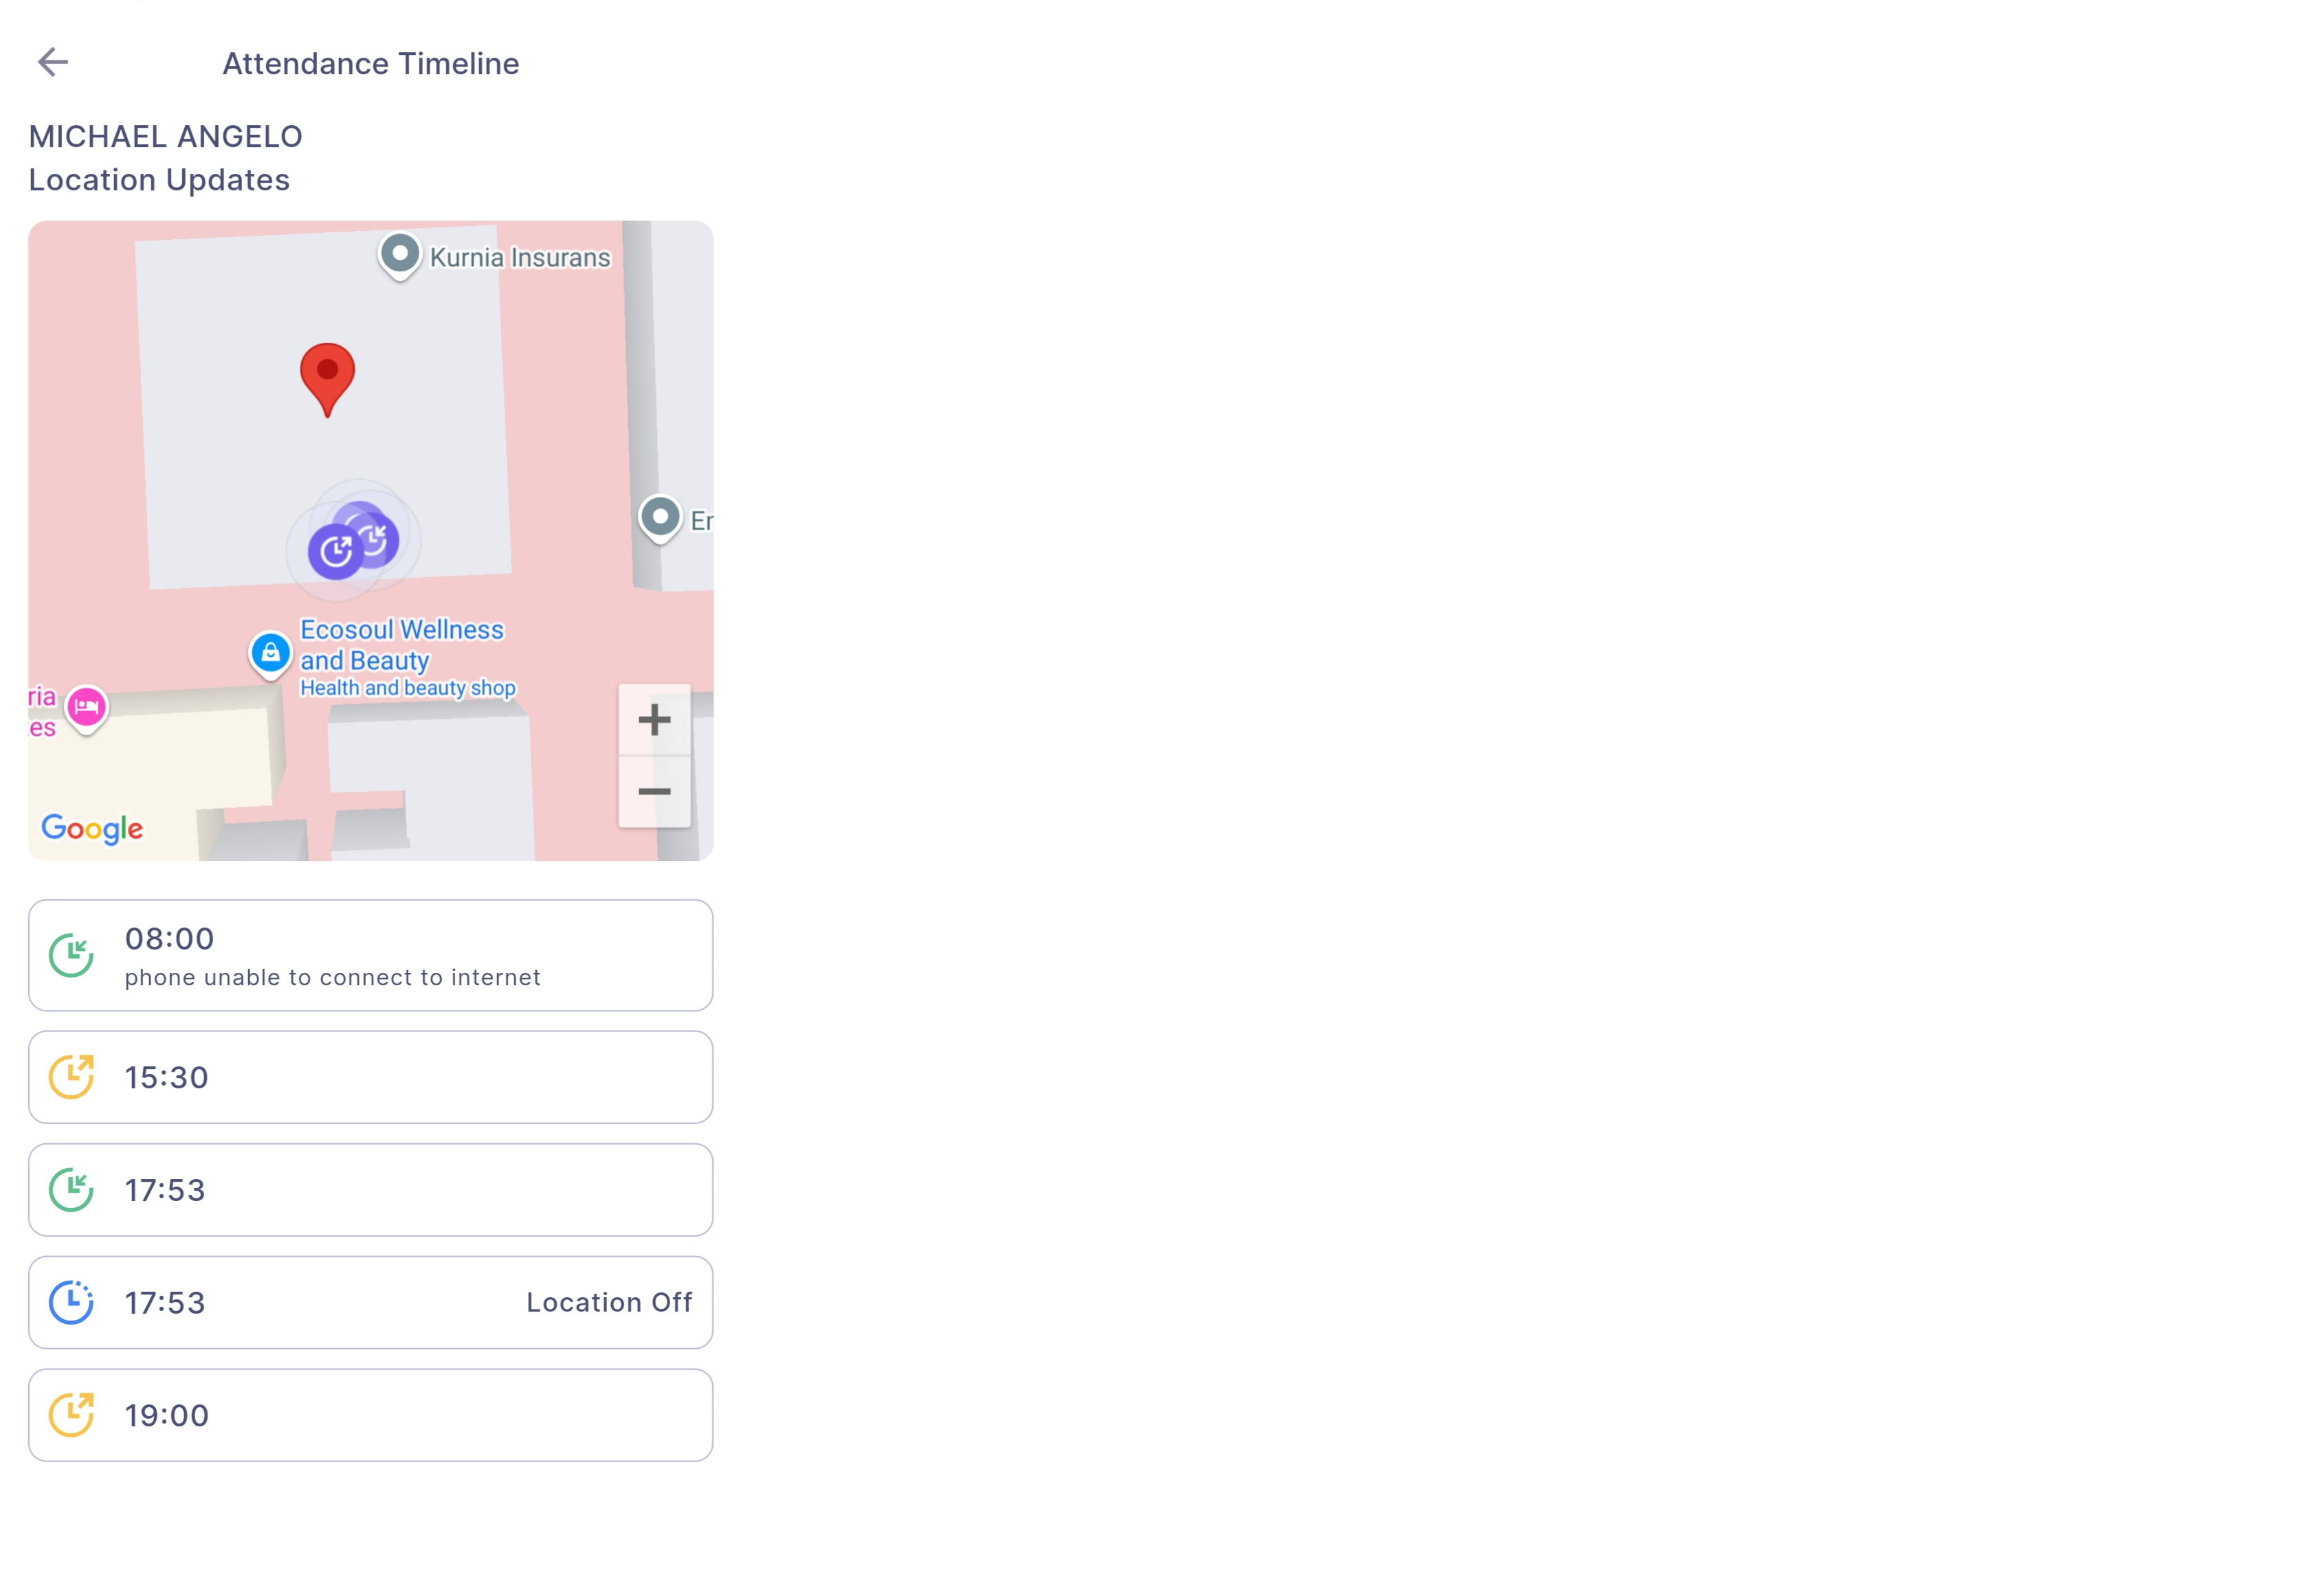Viewport: 2324px width, 1594px height.
Task: Open Ecosoul Wellness and Beauty label
Action: click(x=402, y=644)
